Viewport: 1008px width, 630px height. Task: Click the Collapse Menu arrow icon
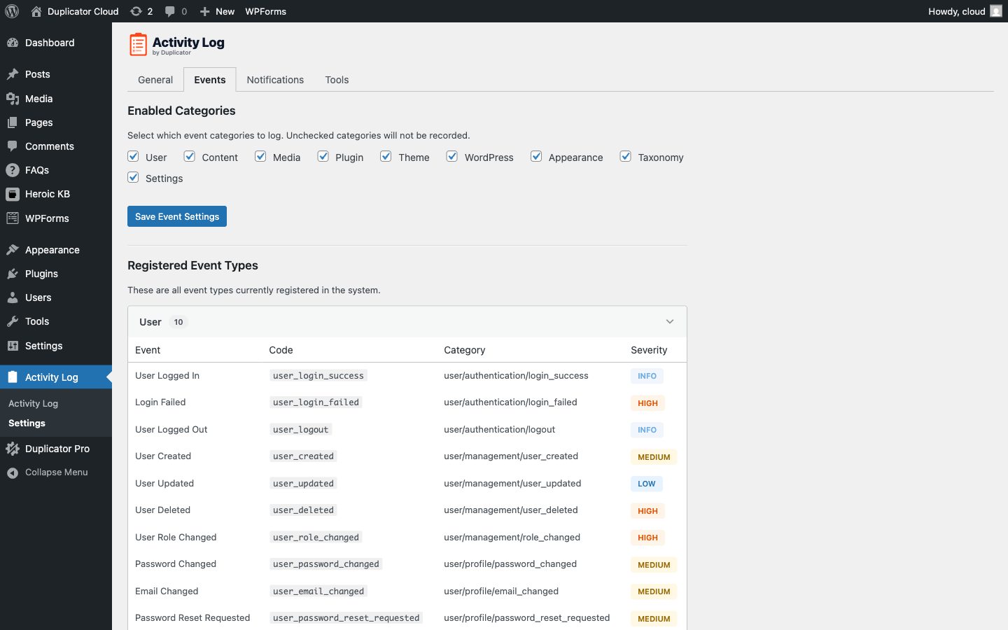13,472
